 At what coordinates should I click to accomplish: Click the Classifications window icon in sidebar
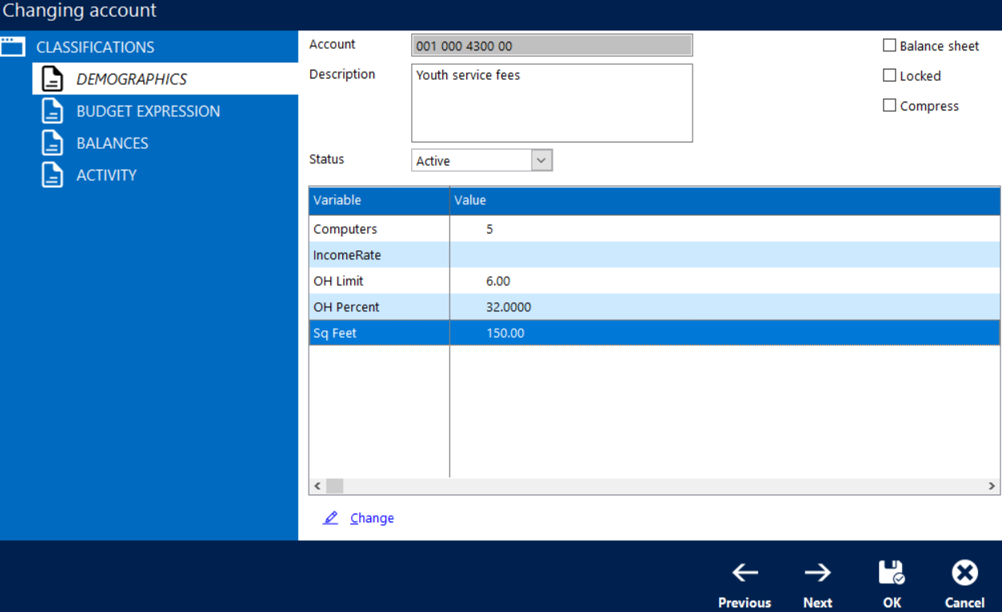13,46
